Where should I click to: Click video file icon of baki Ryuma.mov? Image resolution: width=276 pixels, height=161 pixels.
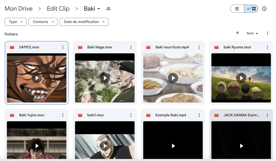coord(216,47)
